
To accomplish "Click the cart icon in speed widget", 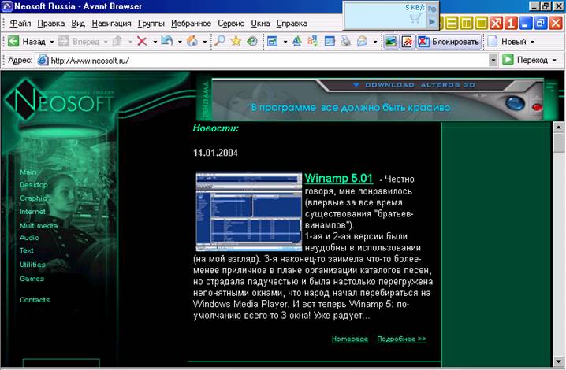I will click(x=416, y=17).
